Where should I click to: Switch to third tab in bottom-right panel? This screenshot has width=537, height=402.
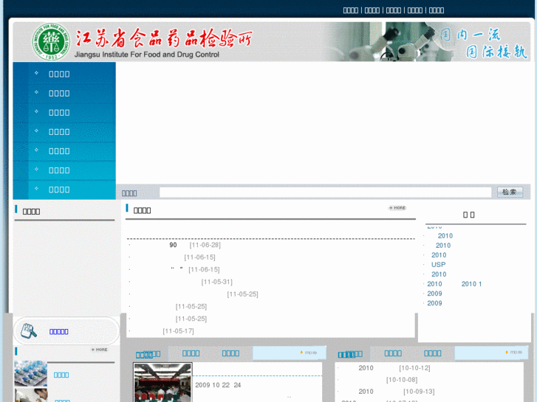[x=433, y=353]
